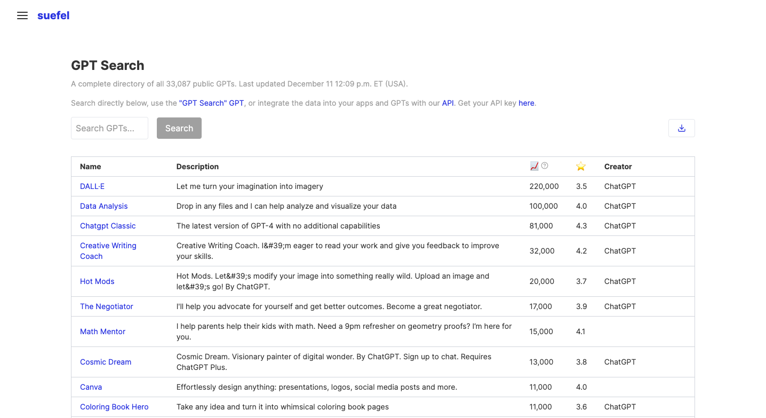
Task: Click the 3.9 rating for The Negotiator
Action: pos(581,306)
